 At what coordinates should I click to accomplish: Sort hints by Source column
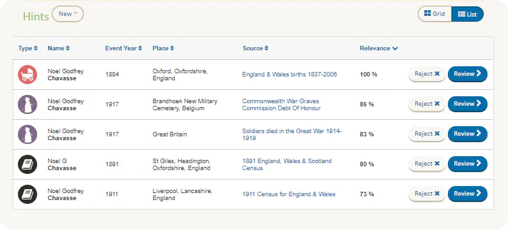255,48
